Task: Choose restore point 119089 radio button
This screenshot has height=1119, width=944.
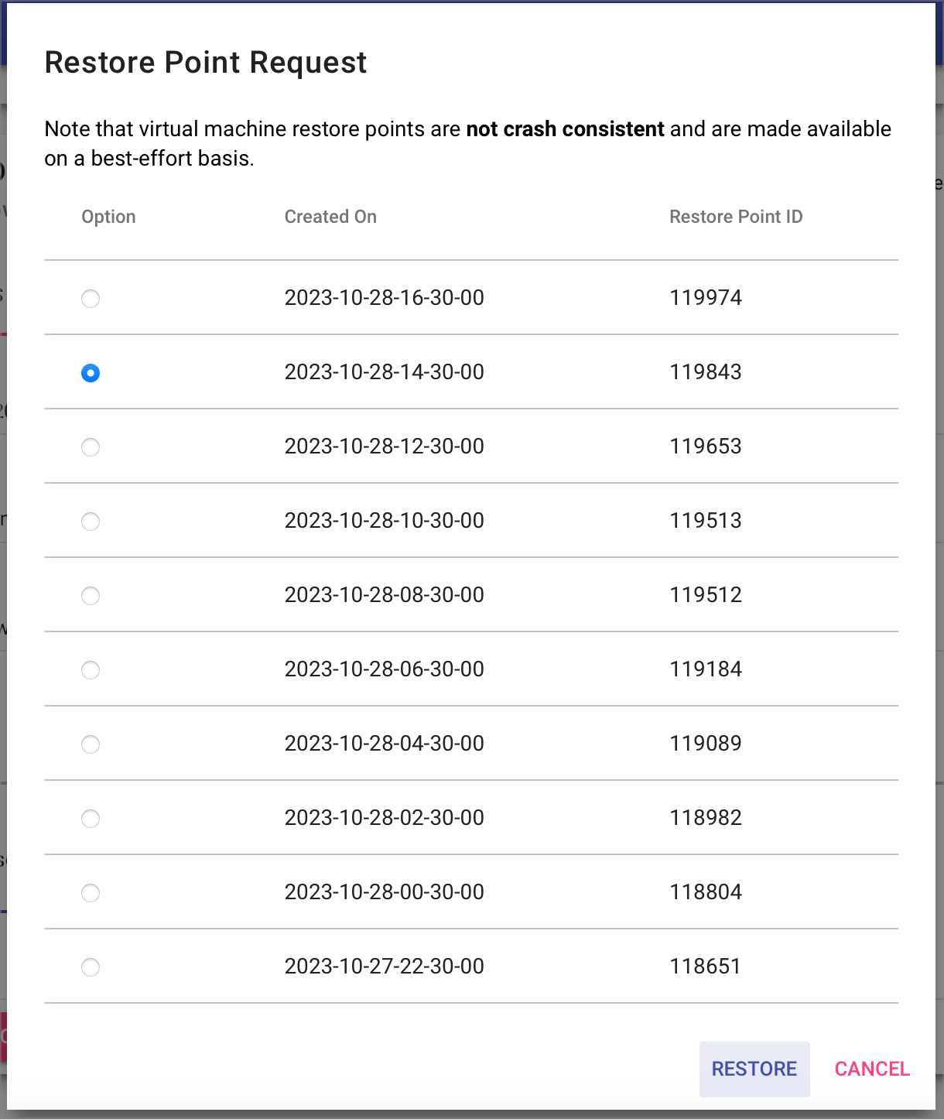Action: tap(91, 744)
